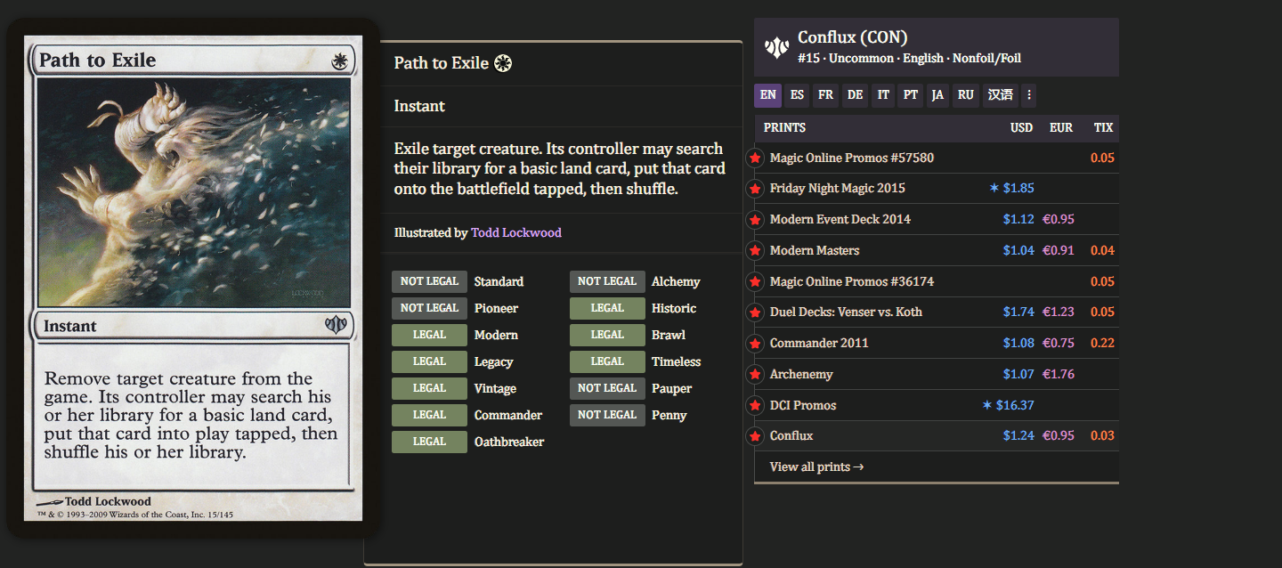
Task: Open the Conflux (CON) set title
Action: point(852,37)
